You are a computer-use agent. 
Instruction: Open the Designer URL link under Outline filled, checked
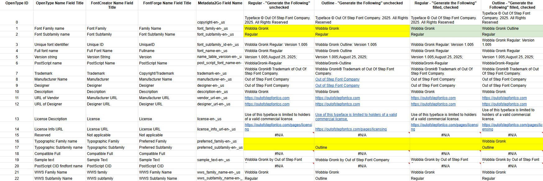click(504, 104)
